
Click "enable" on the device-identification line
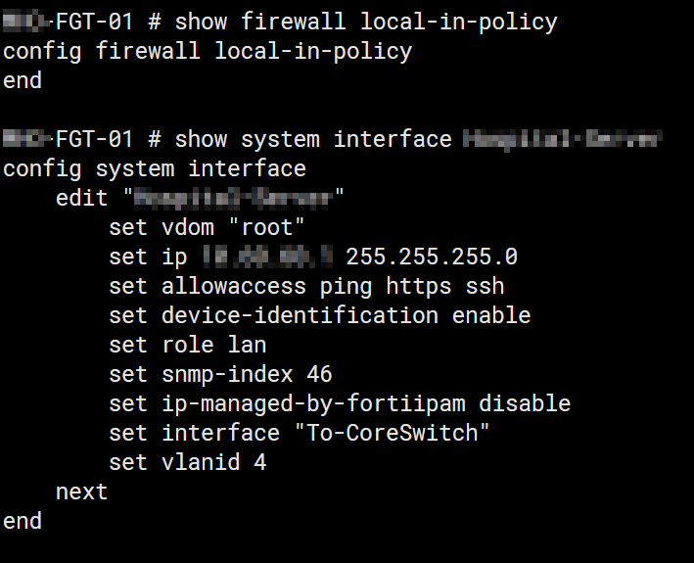491,315
